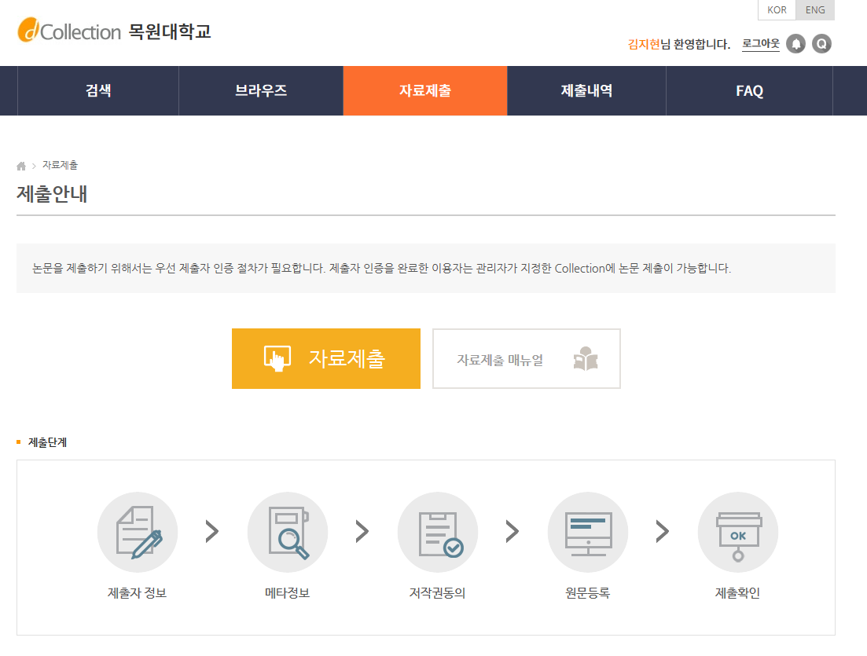Click the dCollection 목원대학교 logo

click(x=114, y=31)
